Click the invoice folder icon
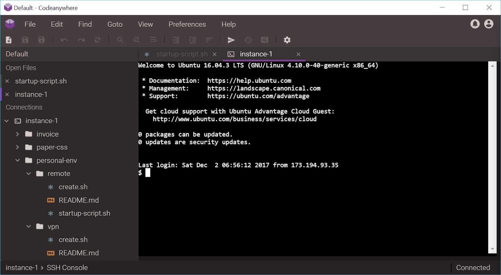501x275 pixels. tap(29, 134)
